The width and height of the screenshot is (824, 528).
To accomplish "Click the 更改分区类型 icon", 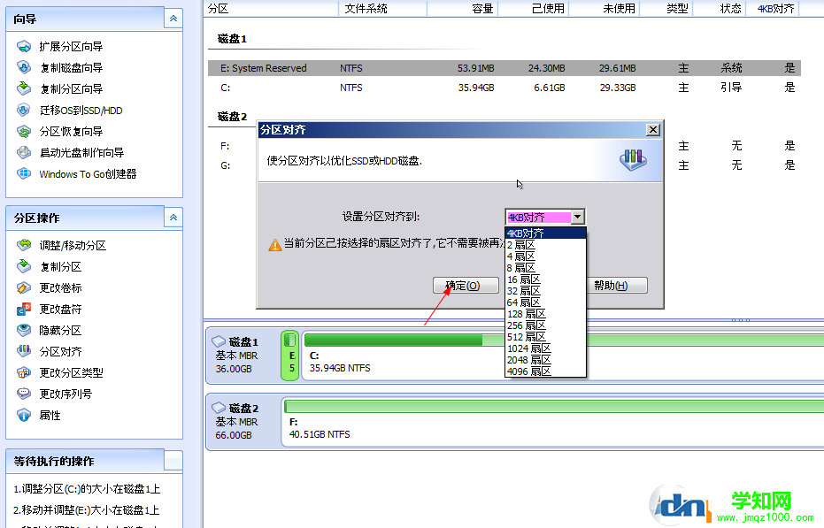I will 24,372.
